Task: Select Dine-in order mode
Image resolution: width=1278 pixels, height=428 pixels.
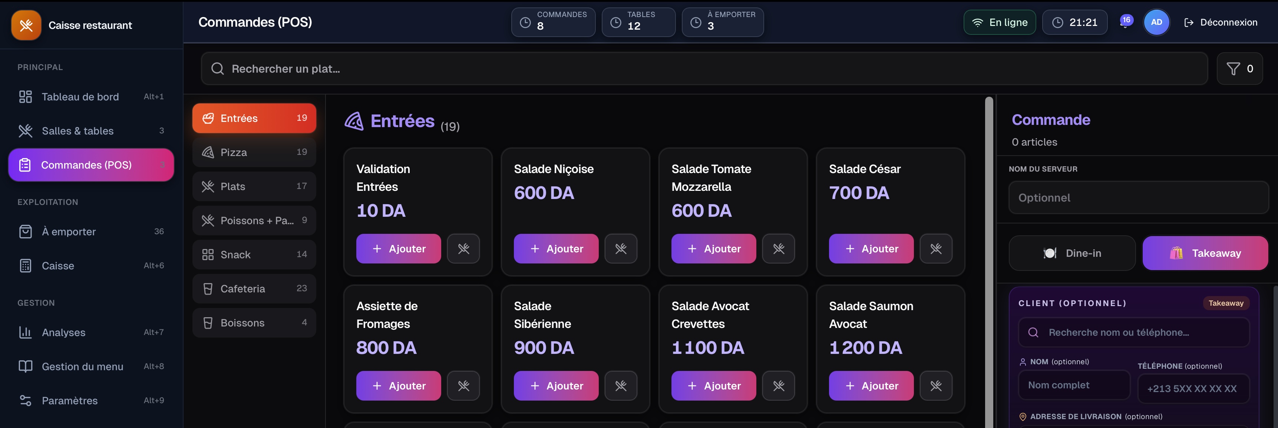Action: pos(1071,253)
